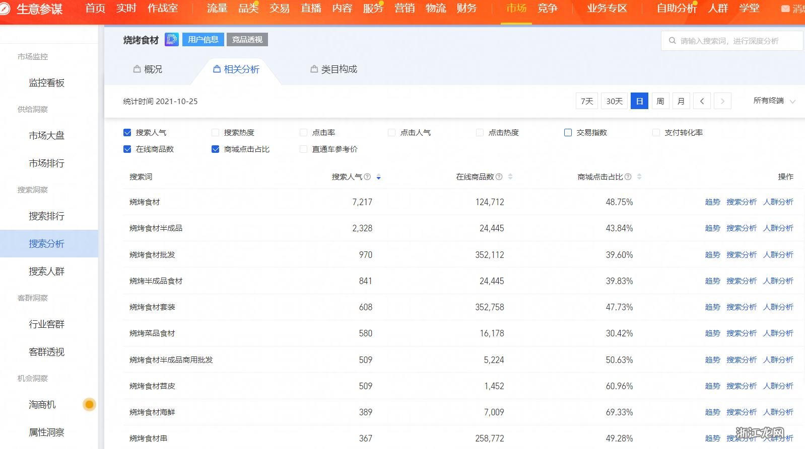Sort by 搜索人气 using its sort arrows
Viewport: 805px width, 449px height.
click(x=379, y=177)
